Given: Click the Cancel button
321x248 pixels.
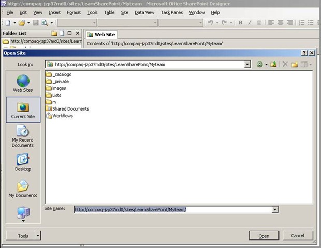Looking at the screenshot, I should (298, 235).
